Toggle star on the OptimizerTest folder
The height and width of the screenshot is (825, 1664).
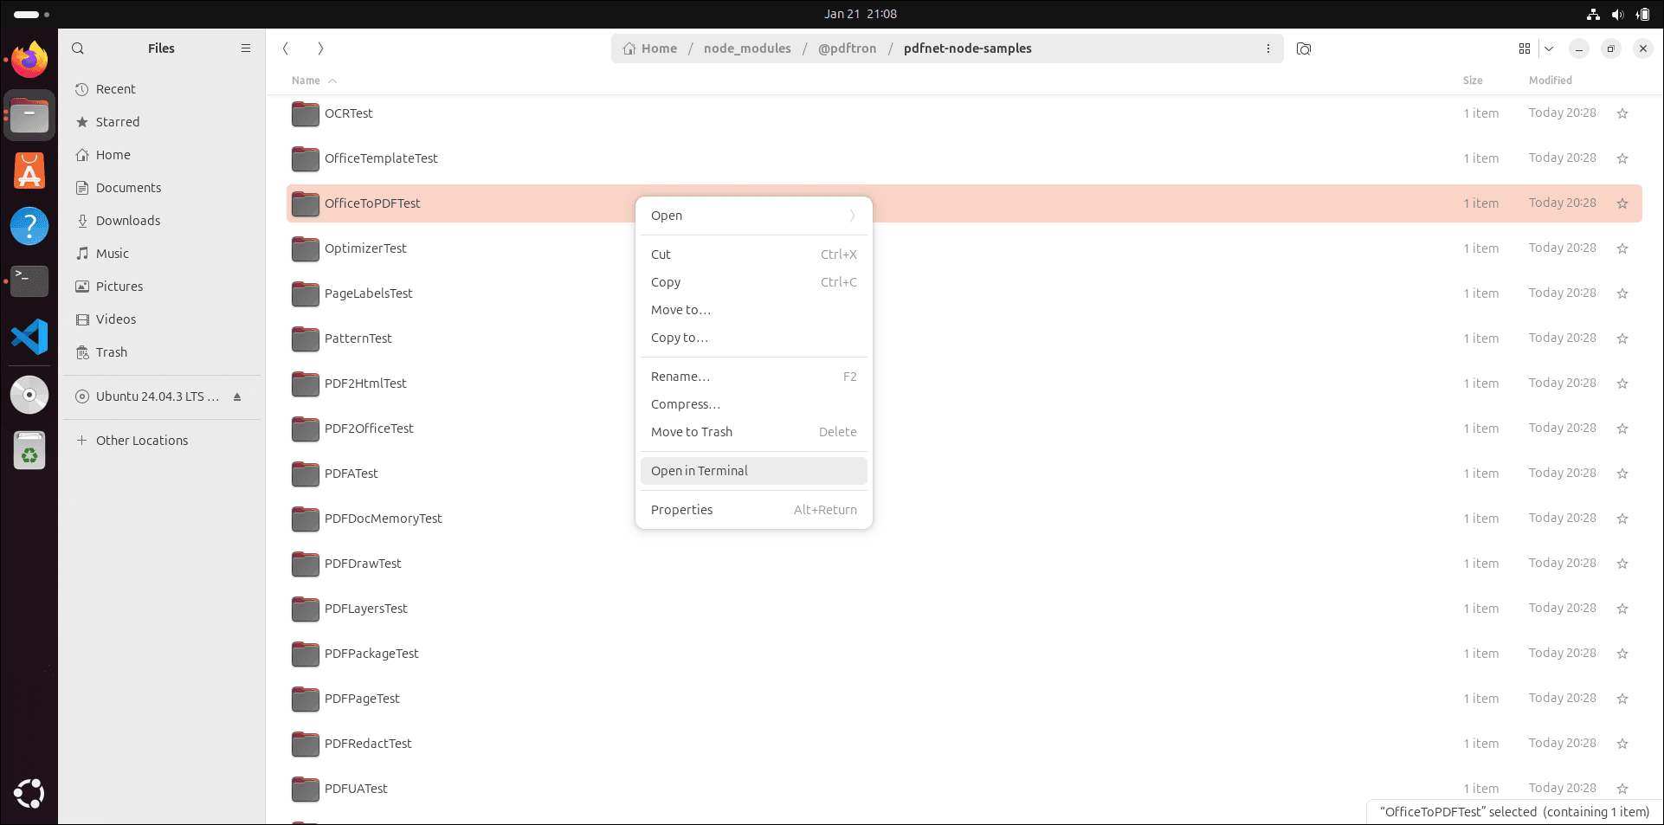[1622, 248]
